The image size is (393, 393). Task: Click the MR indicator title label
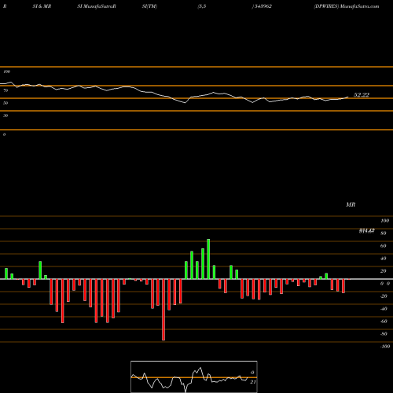(x=351, y=204)
